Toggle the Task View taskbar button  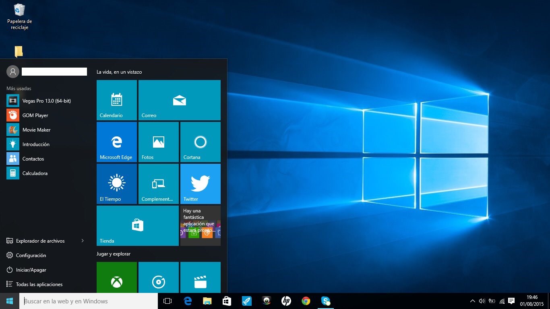(x=167, y=301)
